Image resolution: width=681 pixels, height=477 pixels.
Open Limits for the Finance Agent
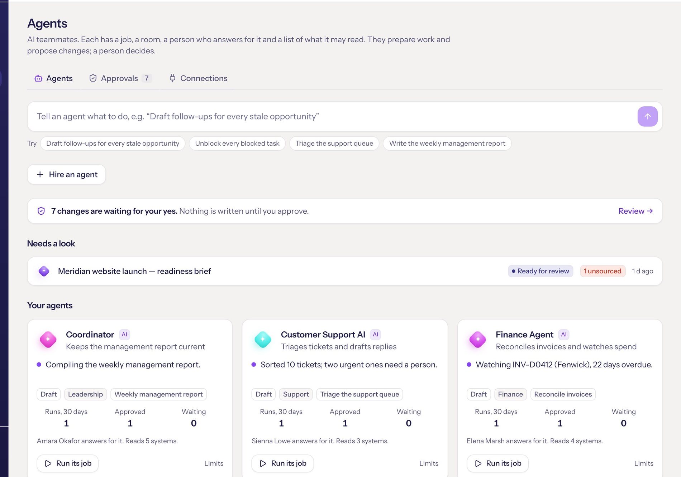[644, 463]
